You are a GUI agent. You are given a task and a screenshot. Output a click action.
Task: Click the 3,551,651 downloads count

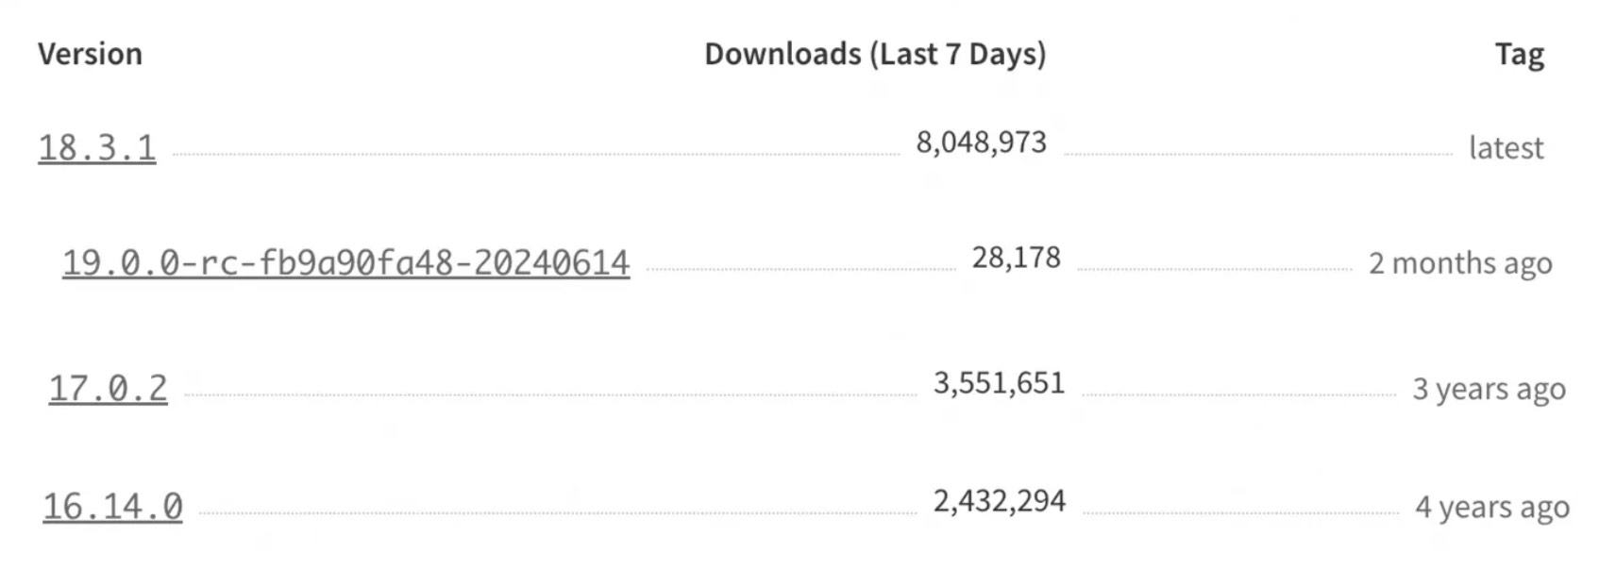999,383
